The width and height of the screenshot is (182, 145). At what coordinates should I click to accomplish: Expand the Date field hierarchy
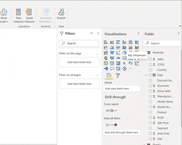click(146, 75)
